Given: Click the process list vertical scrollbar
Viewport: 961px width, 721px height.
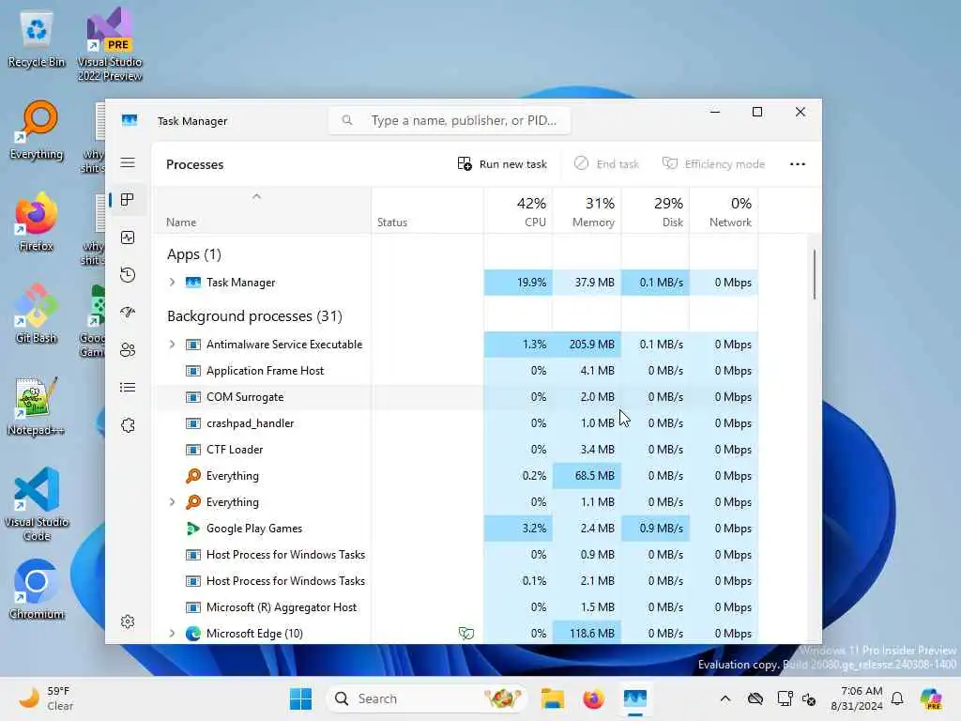Looking at the screenshot, I should (815, 275).
